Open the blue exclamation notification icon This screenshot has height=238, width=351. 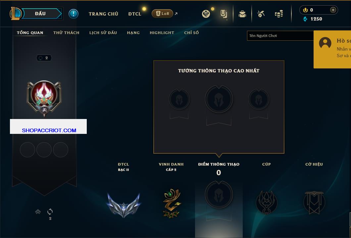click(74, 14)
